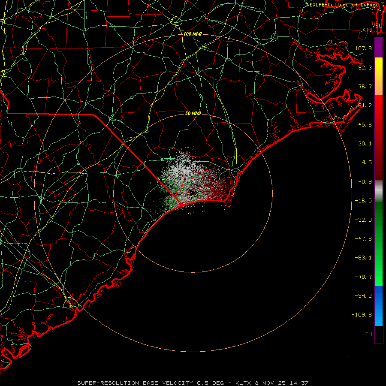The width and height of the screenshot is (386, 386).
Task: Click the Super-Resolution Base Velocity caption
Action: (x=193, y=383)
